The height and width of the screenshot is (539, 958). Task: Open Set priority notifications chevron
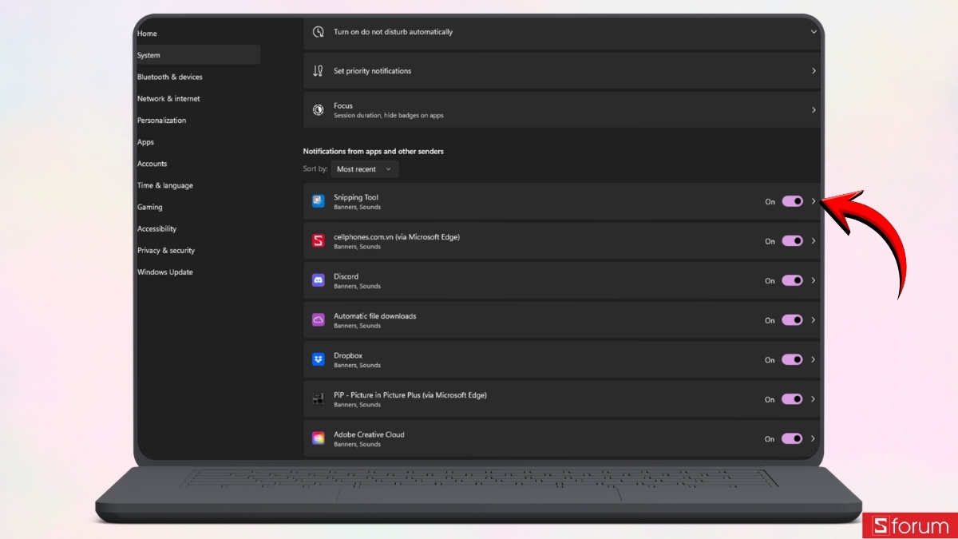tap(814, 71)
